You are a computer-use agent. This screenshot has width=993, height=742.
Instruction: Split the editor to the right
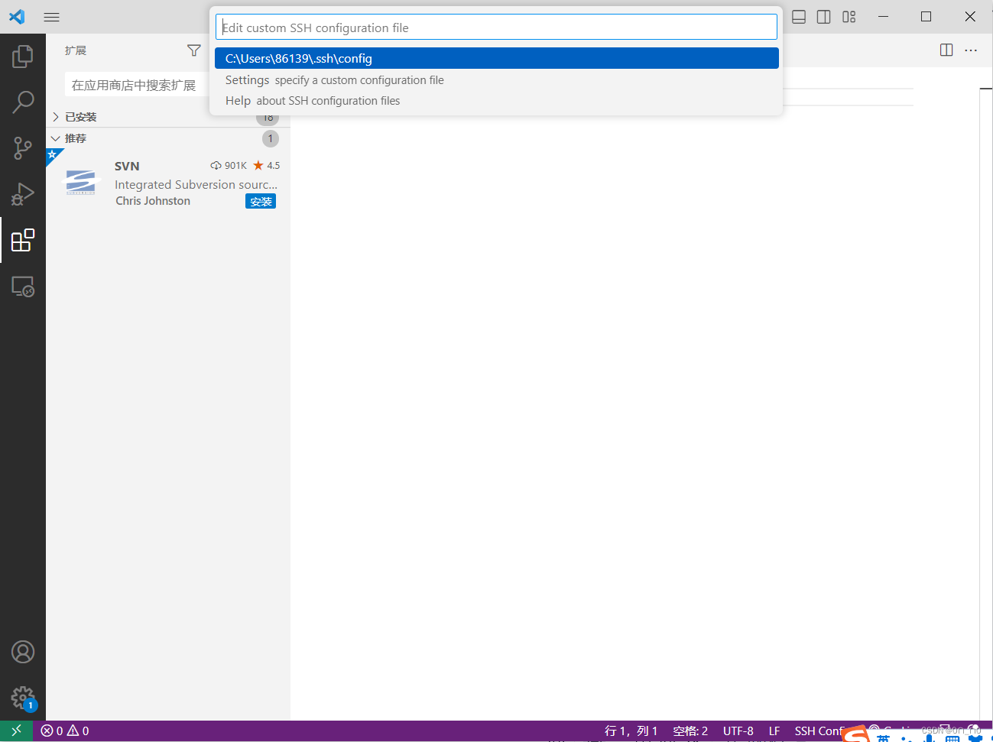[946, 50]
